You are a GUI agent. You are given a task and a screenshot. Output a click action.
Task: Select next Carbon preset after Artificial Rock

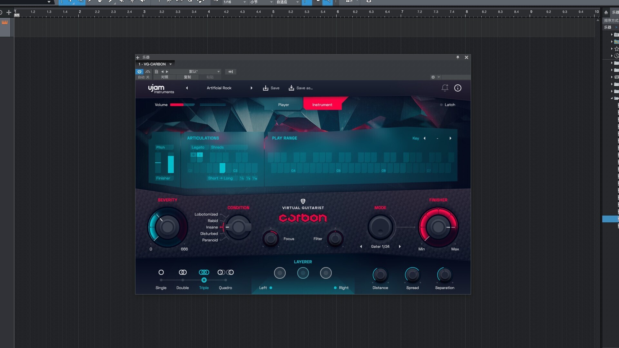pyautogui.click(x=251, y=88)
